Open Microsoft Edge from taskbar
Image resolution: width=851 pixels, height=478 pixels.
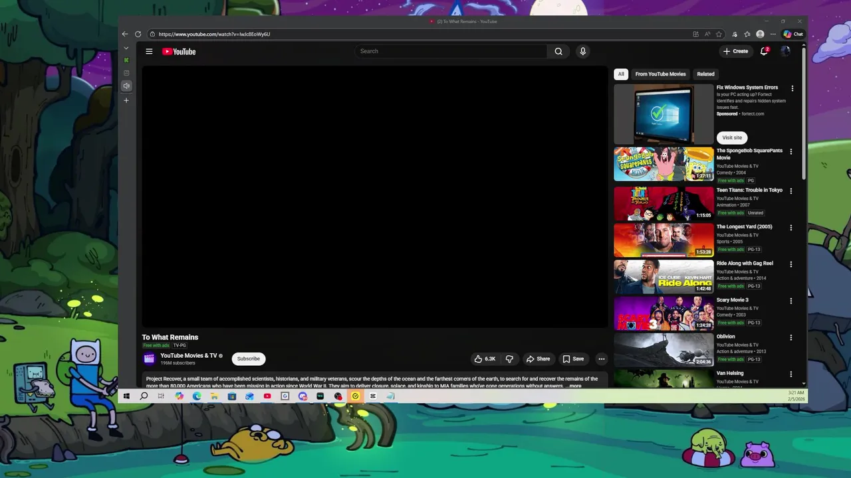(x=197, y=396)
